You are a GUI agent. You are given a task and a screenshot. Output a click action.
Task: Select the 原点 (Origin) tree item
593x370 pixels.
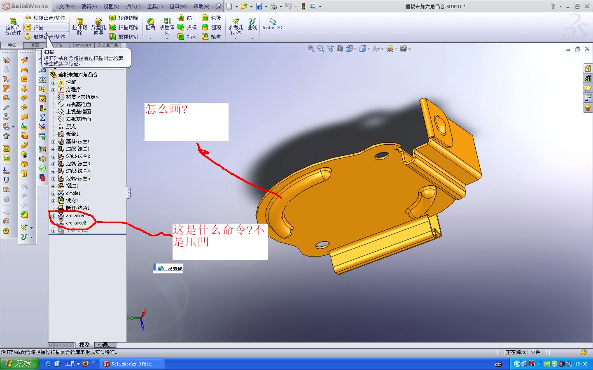point(67,127)
